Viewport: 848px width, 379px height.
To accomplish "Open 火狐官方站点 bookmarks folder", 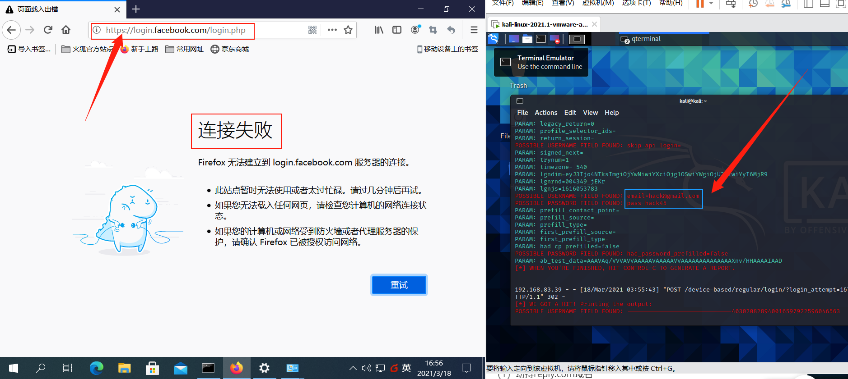I will coord(87,49).
